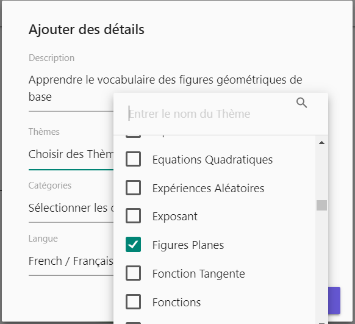This screenshot has height=324, width=355.
Task: Select the Fonctions theme checkbox
Action: tap(133, 302)
